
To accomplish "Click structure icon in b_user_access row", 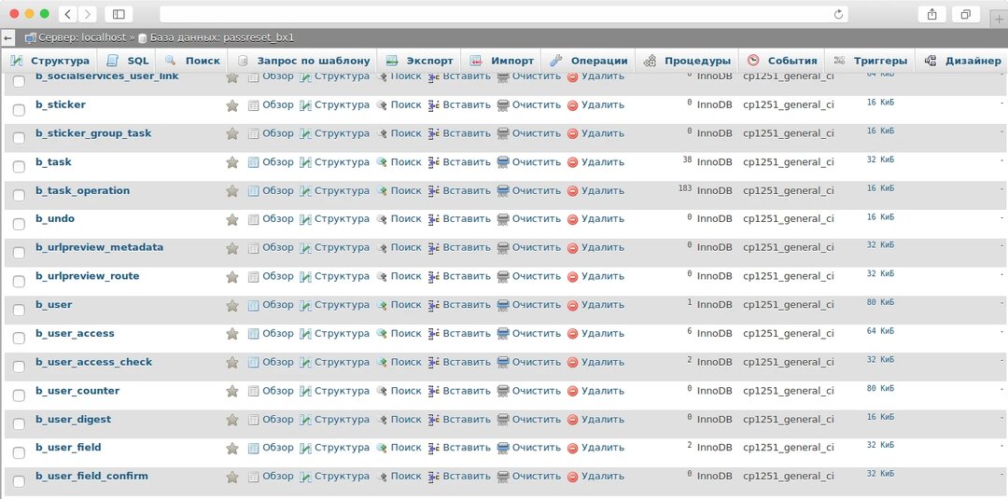I will pos(305,334).
